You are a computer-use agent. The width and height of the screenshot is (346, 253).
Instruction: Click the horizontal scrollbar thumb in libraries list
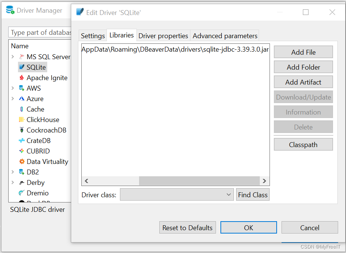pyautogui.click(x=199, y=181)
